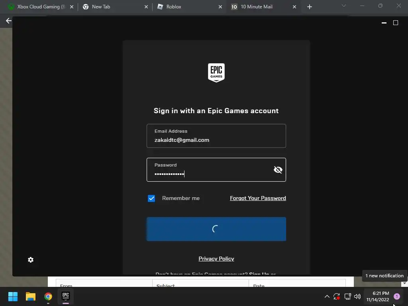Minimize the Epic Games launcher window
The image size is (408, 306).
click(x=384, y=23)
